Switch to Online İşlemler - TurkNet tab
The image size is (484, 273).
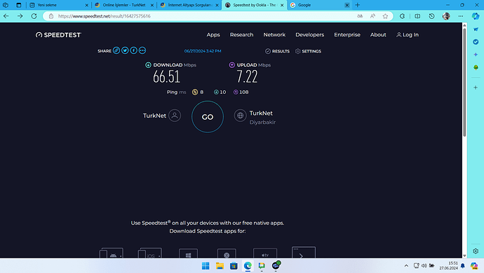[124, 5]
